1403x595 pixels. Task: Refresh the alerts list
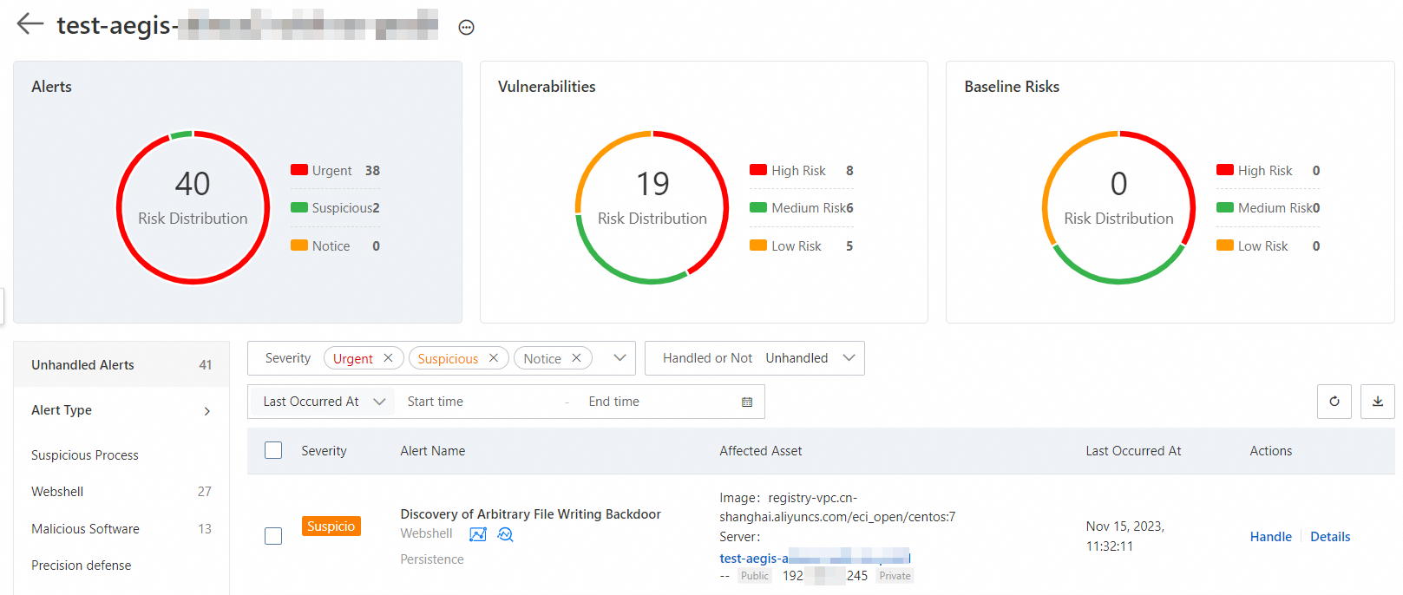point(1334,402)
